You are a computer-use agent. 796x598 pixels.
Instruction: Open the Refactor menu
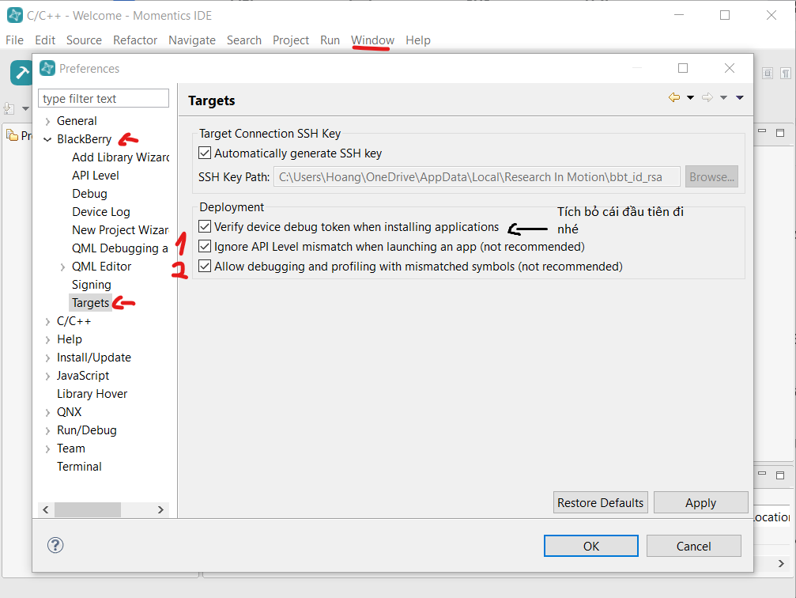pos(135,40)
